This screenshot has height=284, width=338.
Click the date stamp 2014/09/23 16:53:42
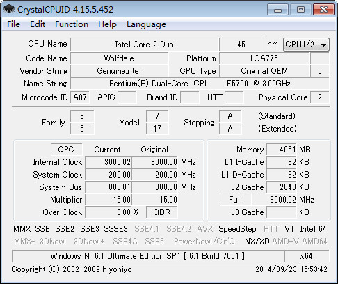coord(291,269)
